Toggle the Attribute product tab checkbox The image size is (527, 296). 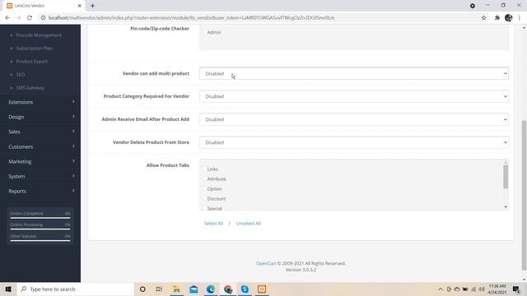(205, 179)
